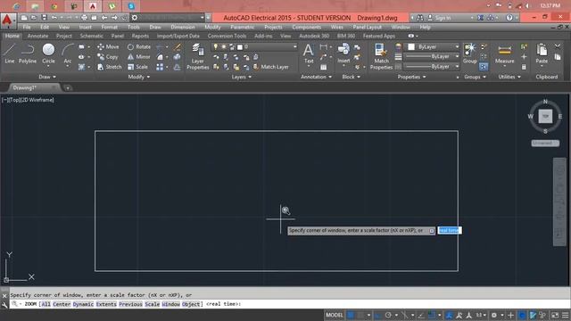571x321 pixels.
Task: Toggle group selection on/off button
Action: pos(484,67)
